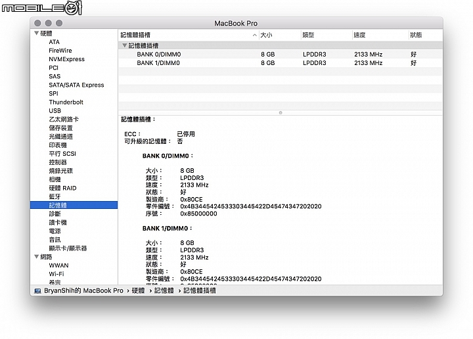The image size is (473, 339).
Task: Click 硬體 in bottom path bar
Action: [138, 291]
